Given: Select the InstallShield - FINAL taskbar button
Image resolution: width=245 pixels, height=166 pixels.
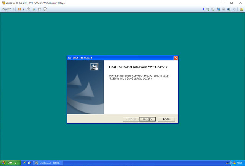Looking at the screenshot, I should [48, 163].
